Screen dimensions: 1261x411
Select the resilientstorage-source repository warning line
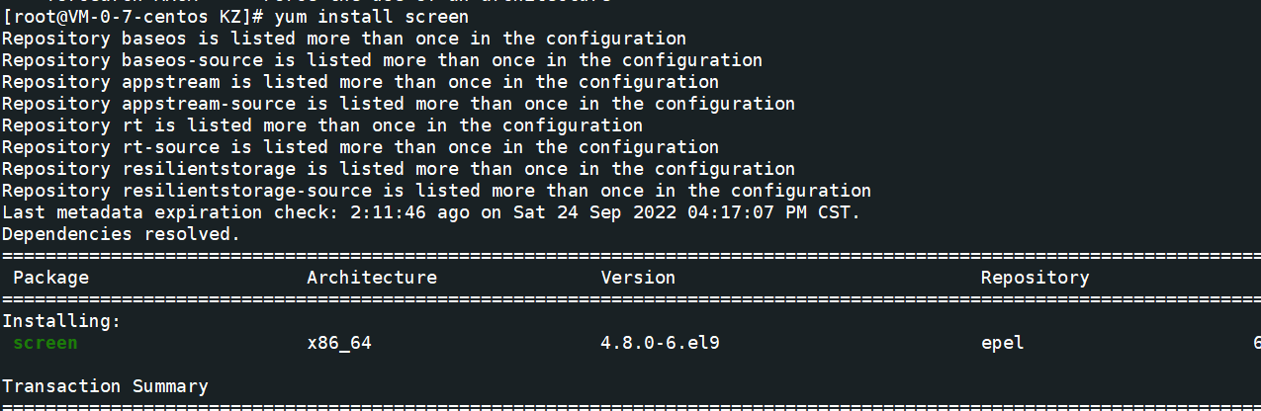[x=436, y=191]
